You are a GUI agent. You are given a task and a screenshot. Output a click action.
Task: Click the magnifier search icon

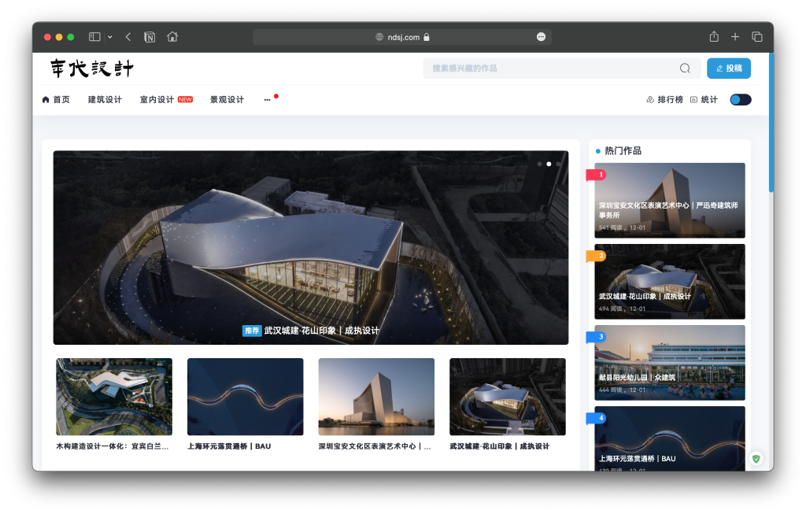685,68
